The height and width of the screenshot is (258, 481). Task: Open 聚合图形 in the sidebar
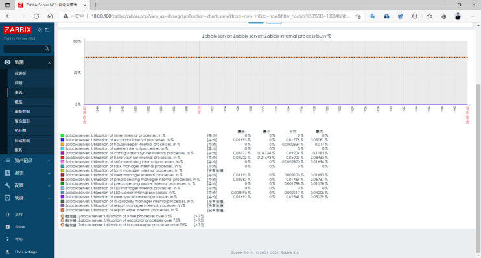[x=22, y=121]
